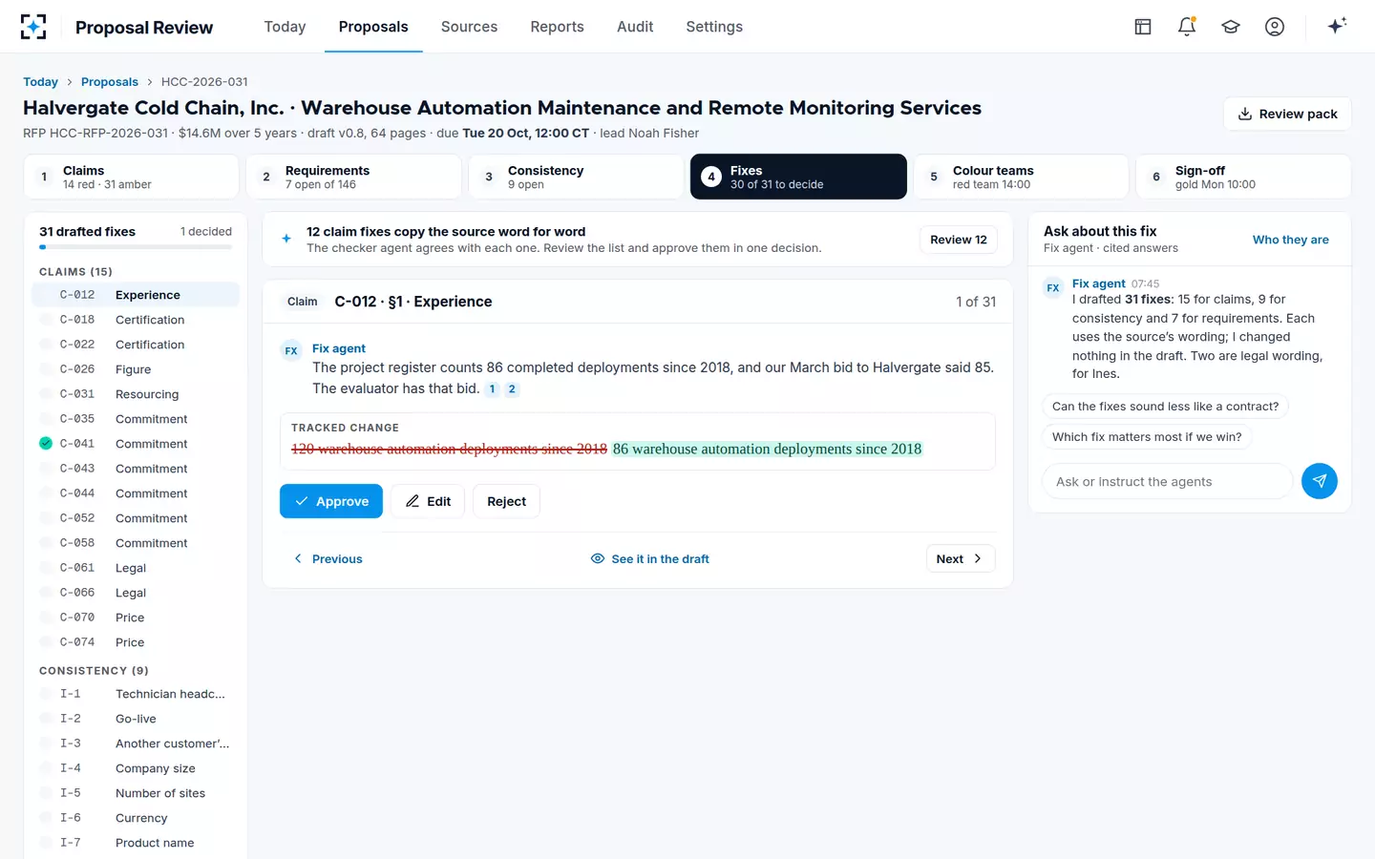Go to Claims step 1
Screen dimensions: 1375x859
pyautogui.click(x=131, y=177)
